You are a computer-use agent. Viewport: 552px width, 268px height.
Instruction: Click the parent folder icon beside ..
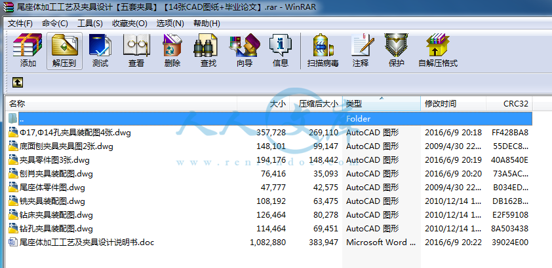click(13, 118)
